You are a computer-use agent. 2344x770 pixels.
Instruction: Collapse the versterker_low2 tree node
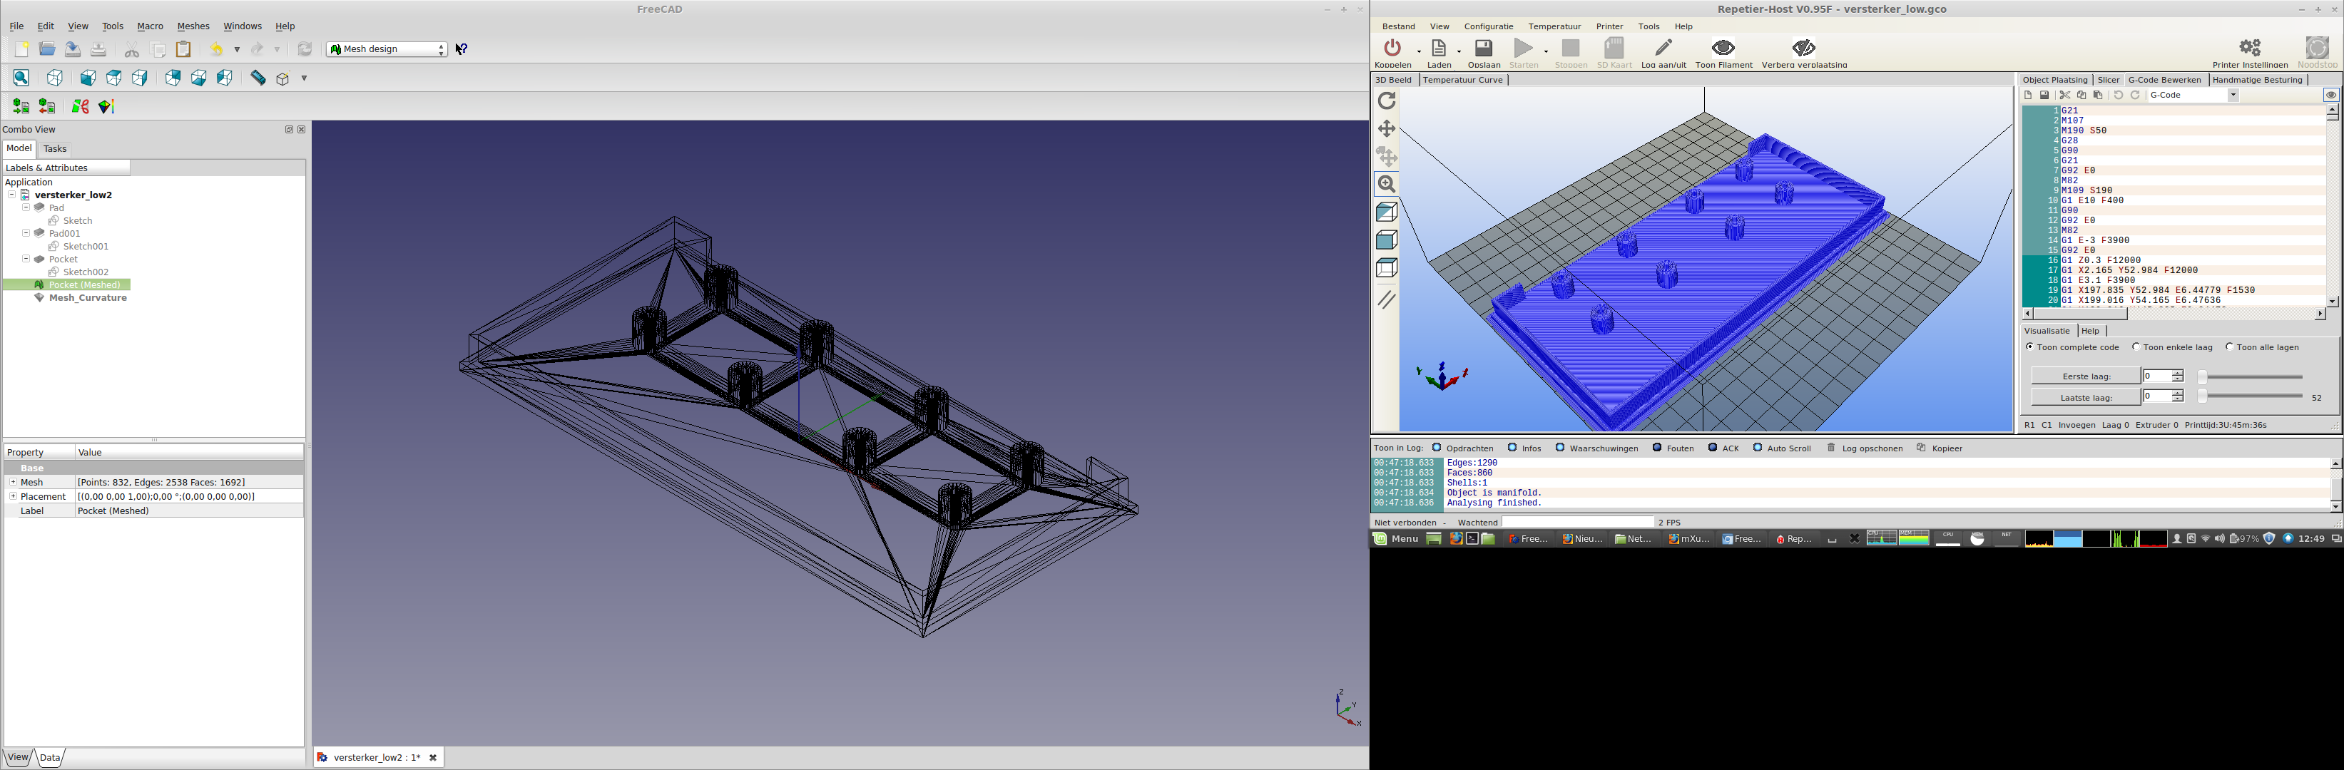click(x=12, y=195)
